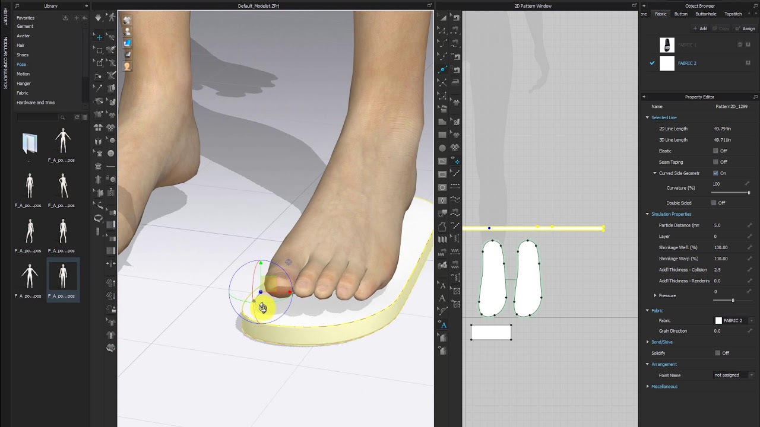This screenshot has width=760, height=427.
Task: Open the Fabric FABRIC 2 dropdown
Action: (751, 321)
